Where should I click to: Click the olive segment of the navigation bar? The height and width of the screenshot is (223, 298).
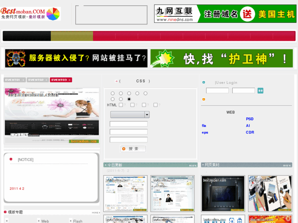[72, 36]
